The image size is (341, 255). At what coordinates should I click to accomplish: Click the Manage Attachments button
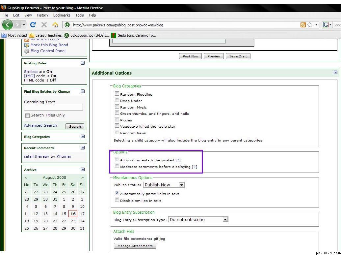coord(135,246)
